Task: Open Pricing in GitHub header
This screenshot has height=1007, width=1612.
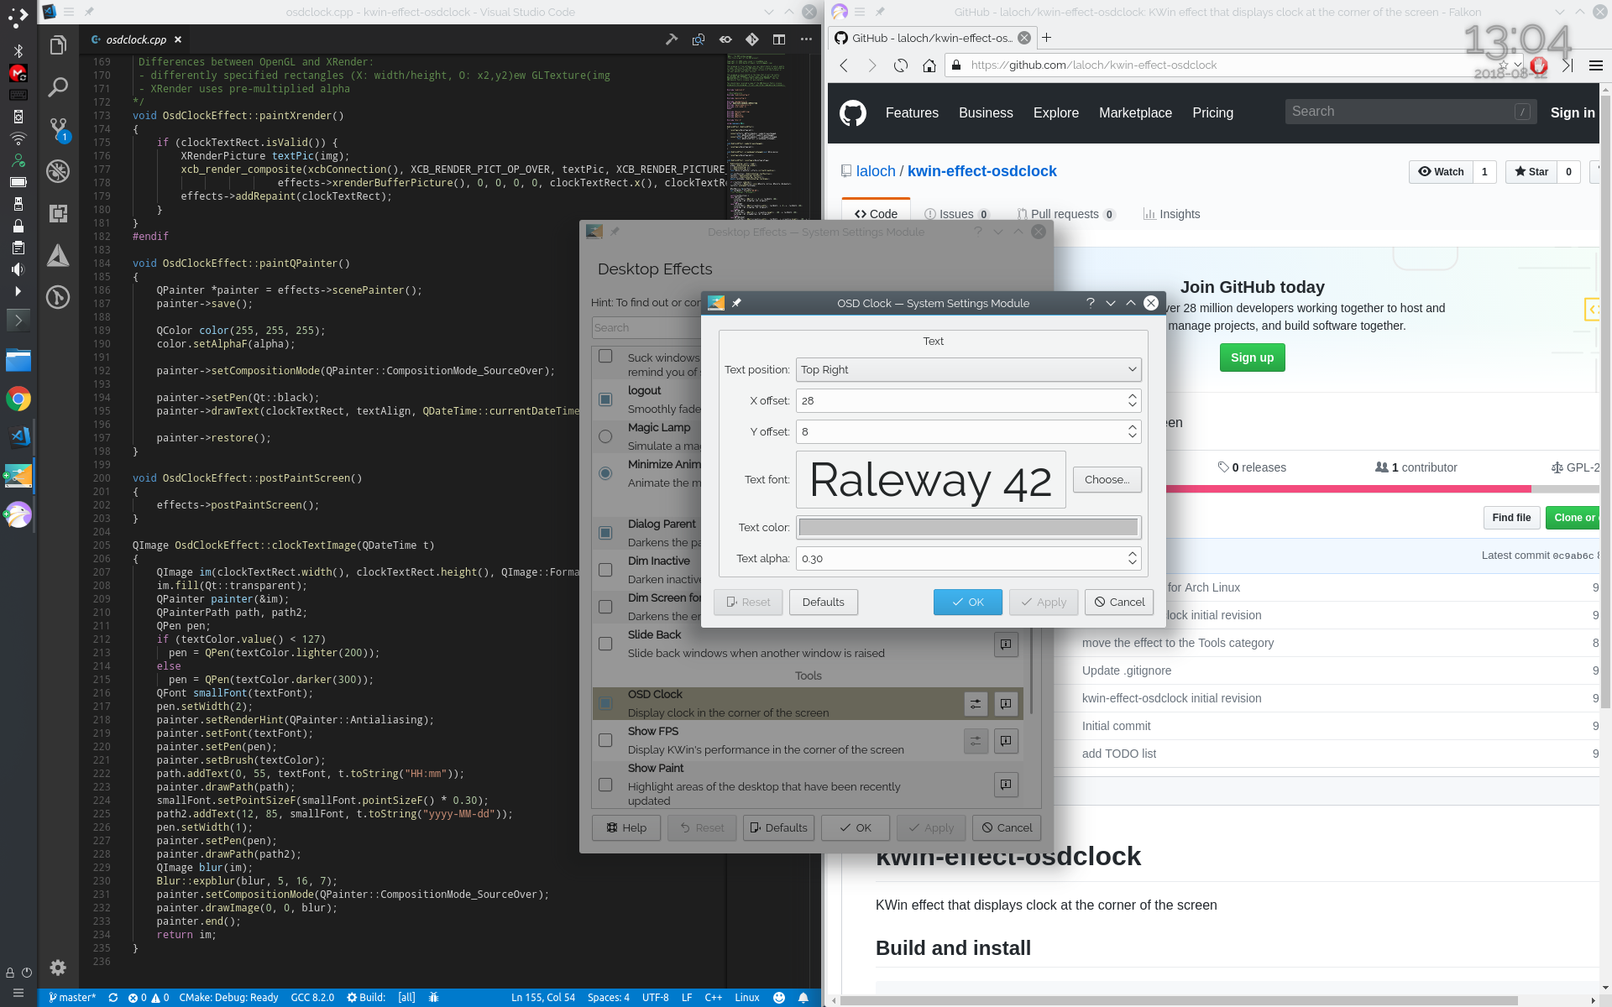Action: (1212, 112)
